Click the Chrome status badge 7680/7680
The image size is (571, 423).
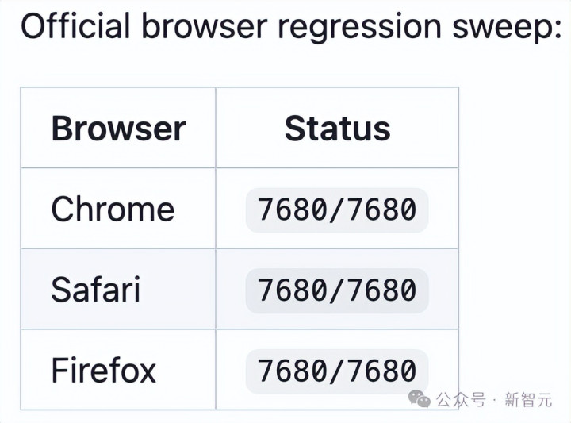coord(337,210)
